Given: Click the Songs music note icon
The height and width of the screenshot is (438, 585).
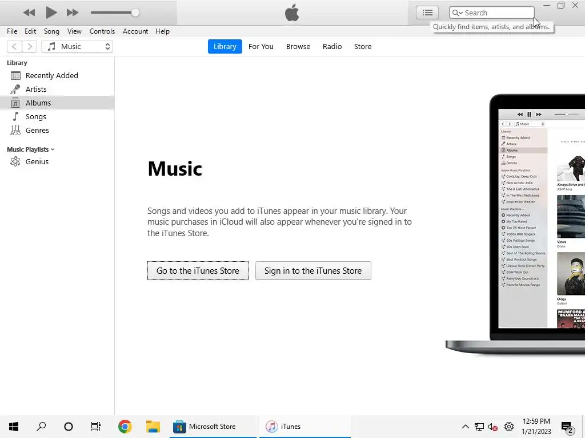Looking at the screenshot, I should click(15, 116).
